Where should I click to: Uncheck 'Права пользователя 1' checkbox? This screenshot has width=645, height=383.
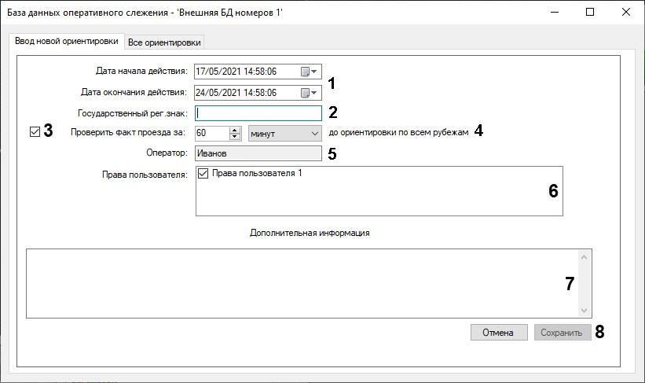pyautogui.click(x=203, y=174)
